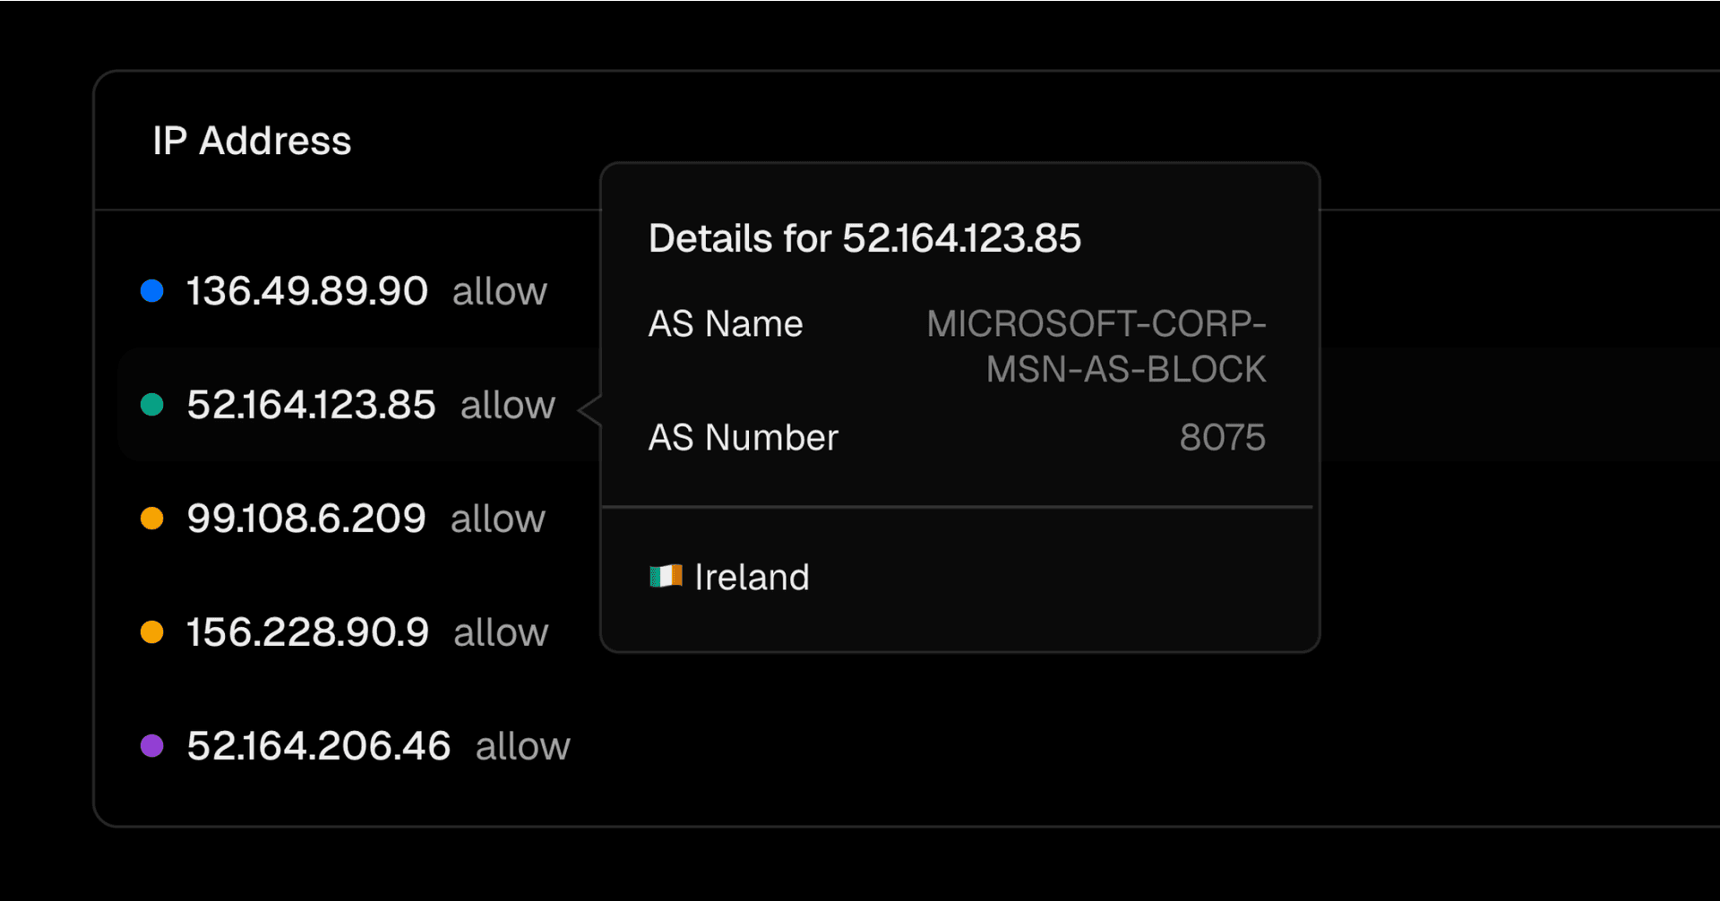Click the allow label next to 136.49.89.90

click(499, 292)
